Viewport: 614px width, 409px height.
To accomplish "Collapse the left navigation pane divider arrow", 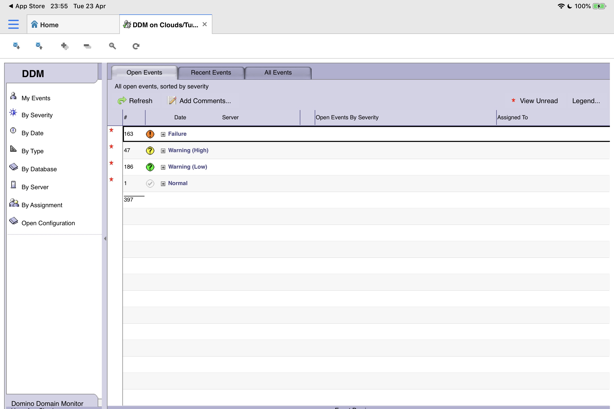I will (x=105, y=238).
